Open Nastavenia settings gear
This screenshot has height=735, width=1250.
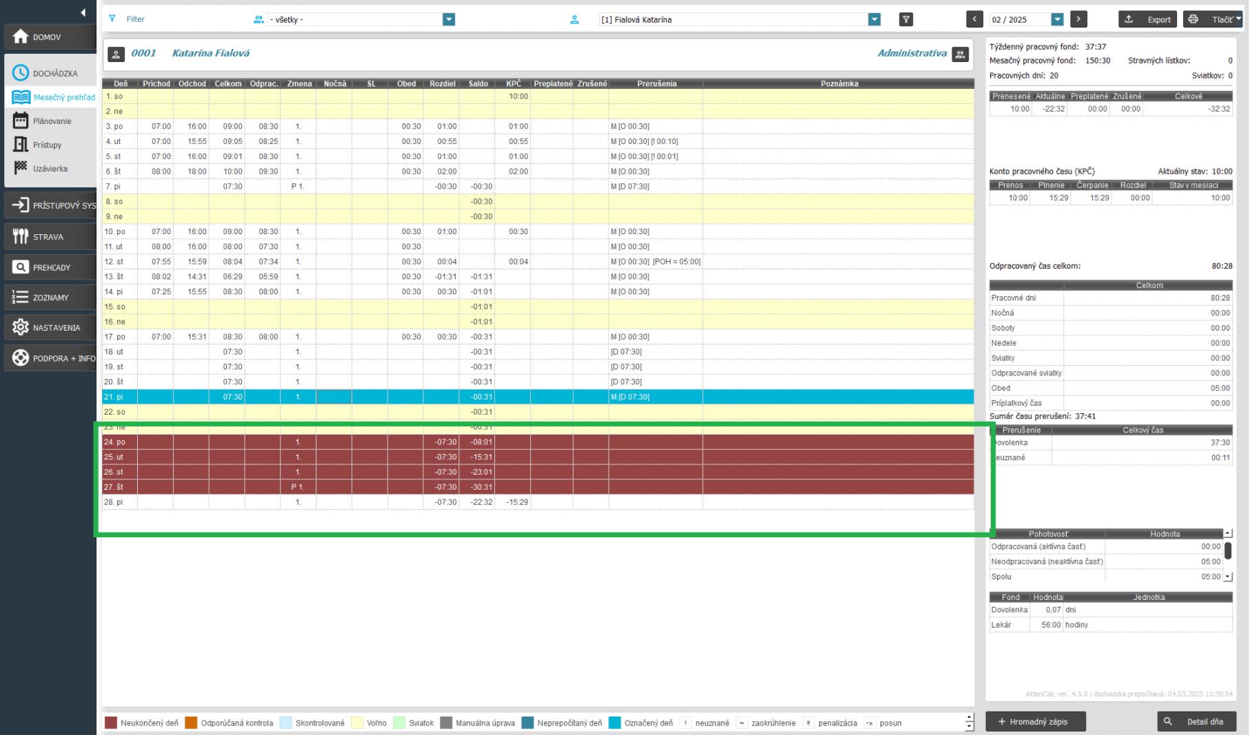pos(21,328)
